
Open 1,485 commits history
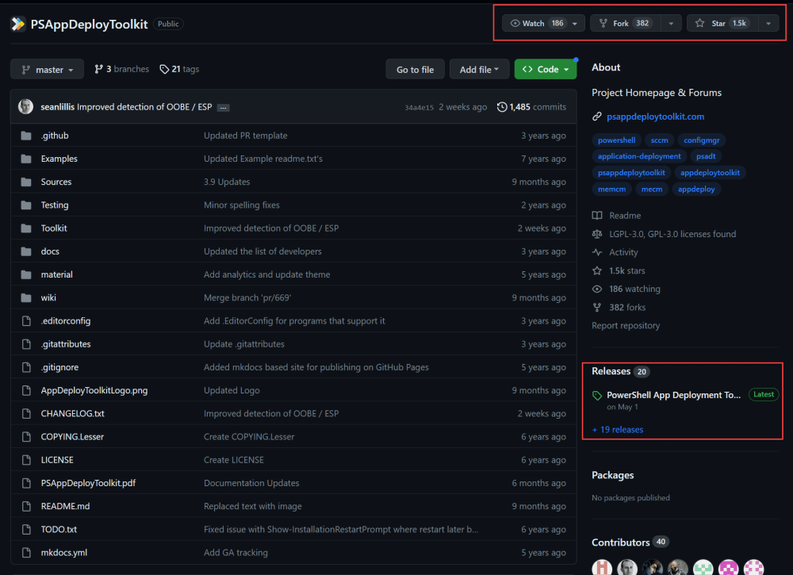pos(531,107)
